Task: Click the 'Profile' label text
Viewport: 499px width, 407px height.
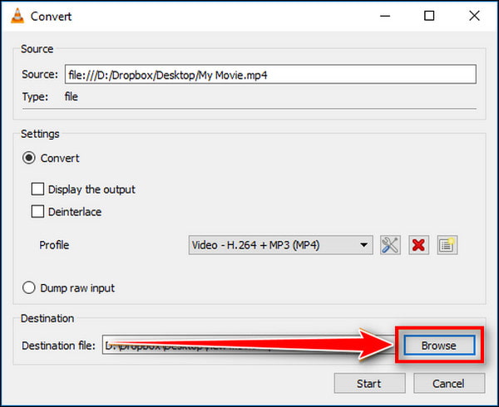Action: coord(54,245)
